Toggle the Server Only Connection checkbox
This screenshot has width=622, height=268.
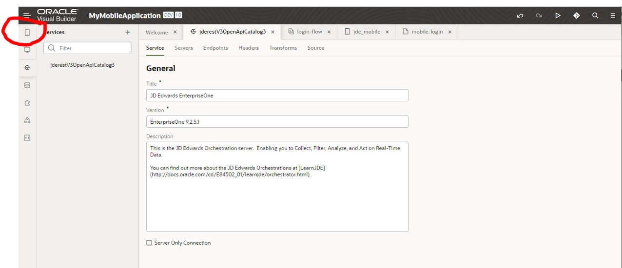[149, 243]
